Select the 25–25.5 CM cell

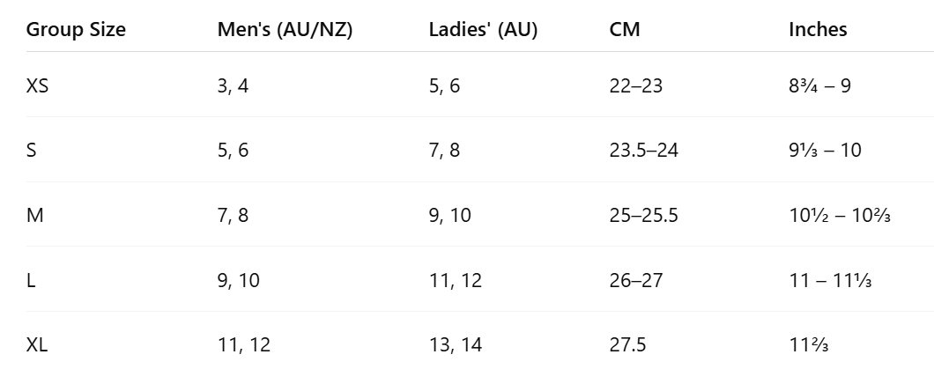(643, 215)
